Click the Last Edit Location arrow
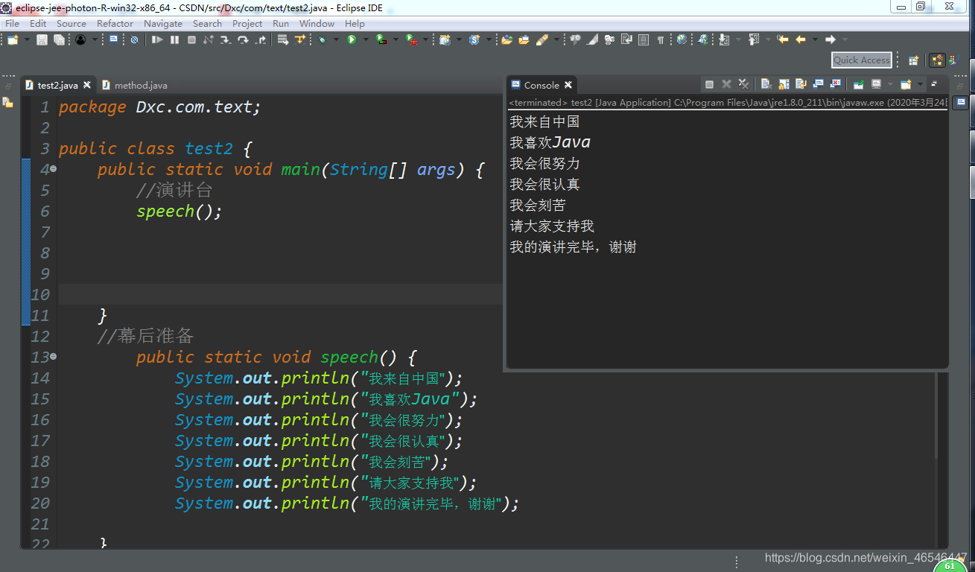 (x=783, y=39)
